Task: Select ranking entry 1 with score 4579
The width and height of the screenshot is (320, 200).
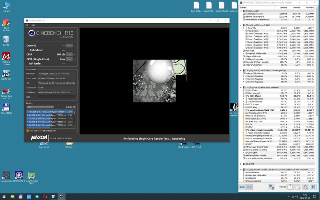Action: coord(50,112)
